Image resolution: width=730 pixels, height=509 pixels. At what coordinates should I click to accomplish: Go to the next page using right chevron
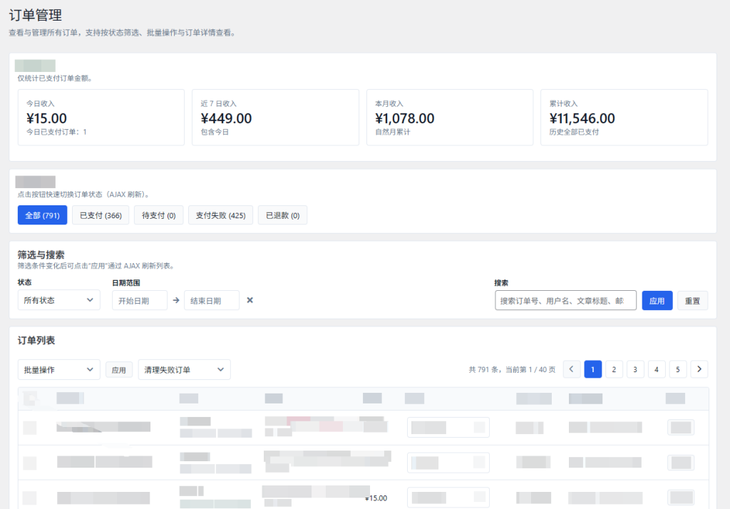point(699,369)
